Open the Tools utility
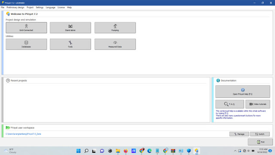 70,44
